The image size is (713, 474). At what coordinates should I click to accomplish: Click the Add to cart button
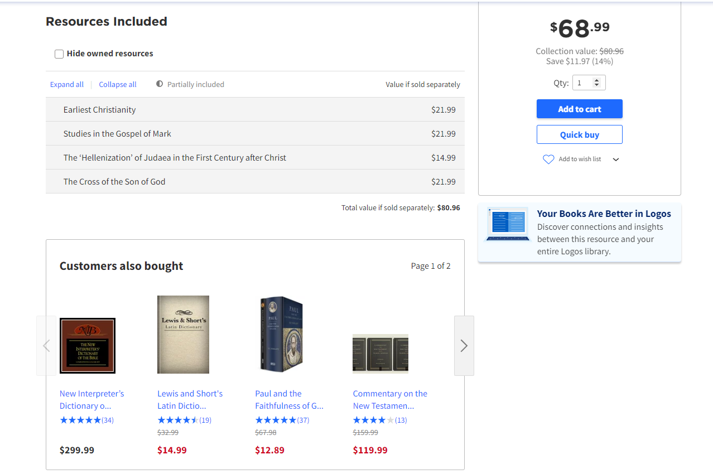point(579,109)
